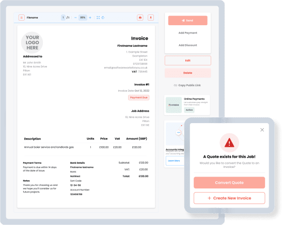Click the page number field showing 1
Screen dimensions: 283x225
click(x=63, y=18)
